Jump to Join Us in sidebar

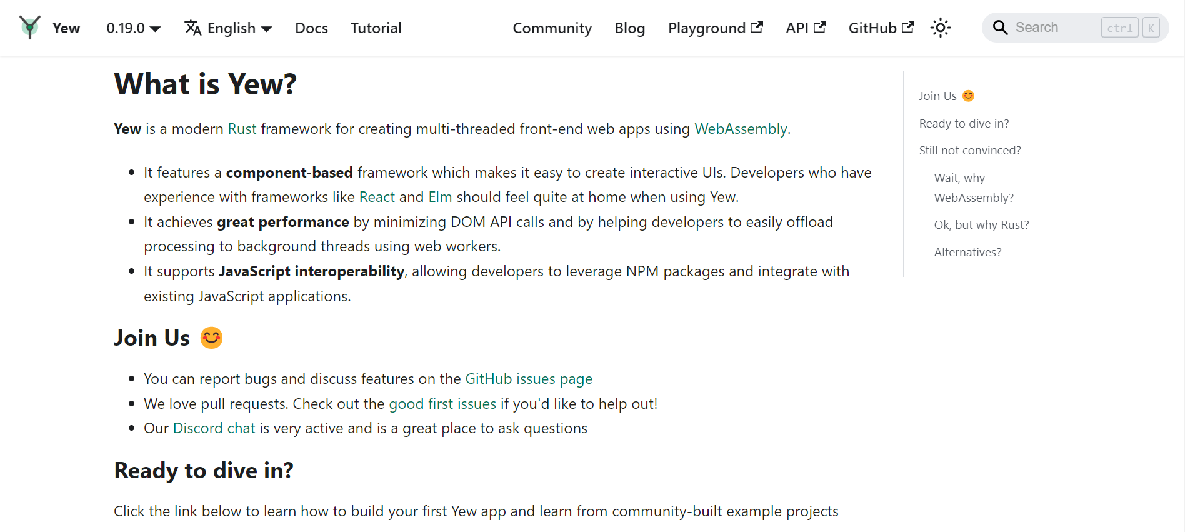pos(947,96)
